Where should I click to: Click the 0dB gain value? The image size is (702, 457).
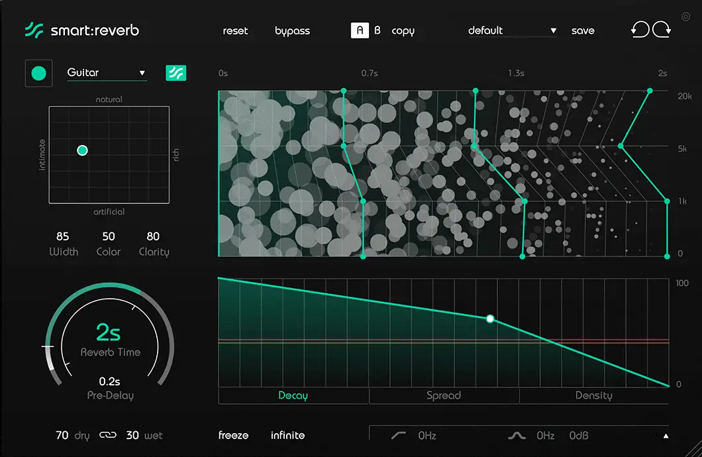tap(579, 436)
